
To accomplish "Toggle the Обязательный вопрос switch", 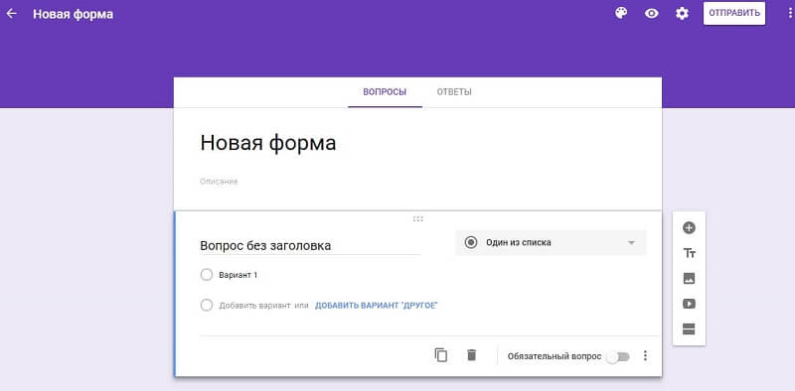I will point(618,356).
